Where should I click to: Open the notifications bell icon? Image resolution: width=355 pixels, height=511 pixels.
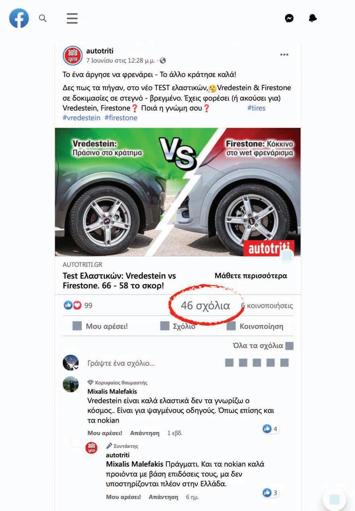[x=313, y=18]
